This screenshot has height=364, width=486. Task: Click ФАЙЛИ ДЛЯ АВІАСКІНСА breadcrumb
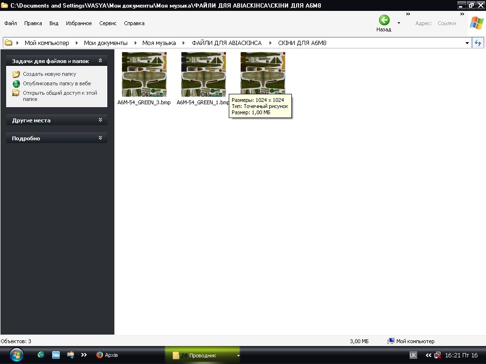(226, 43)
